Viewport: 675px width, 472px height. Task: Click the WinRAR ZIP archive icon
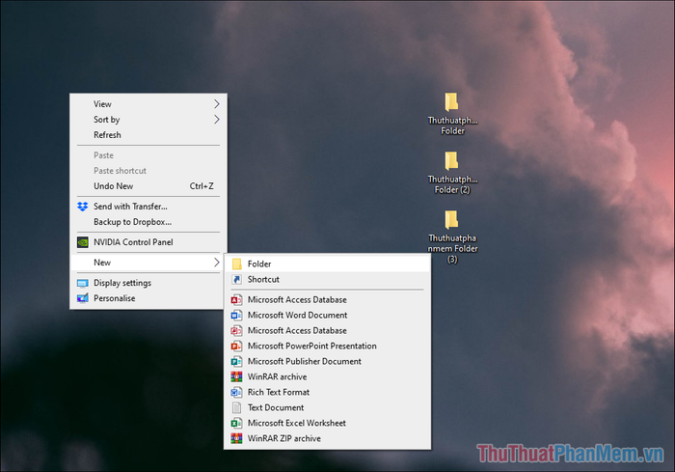[x=236, y=438]
